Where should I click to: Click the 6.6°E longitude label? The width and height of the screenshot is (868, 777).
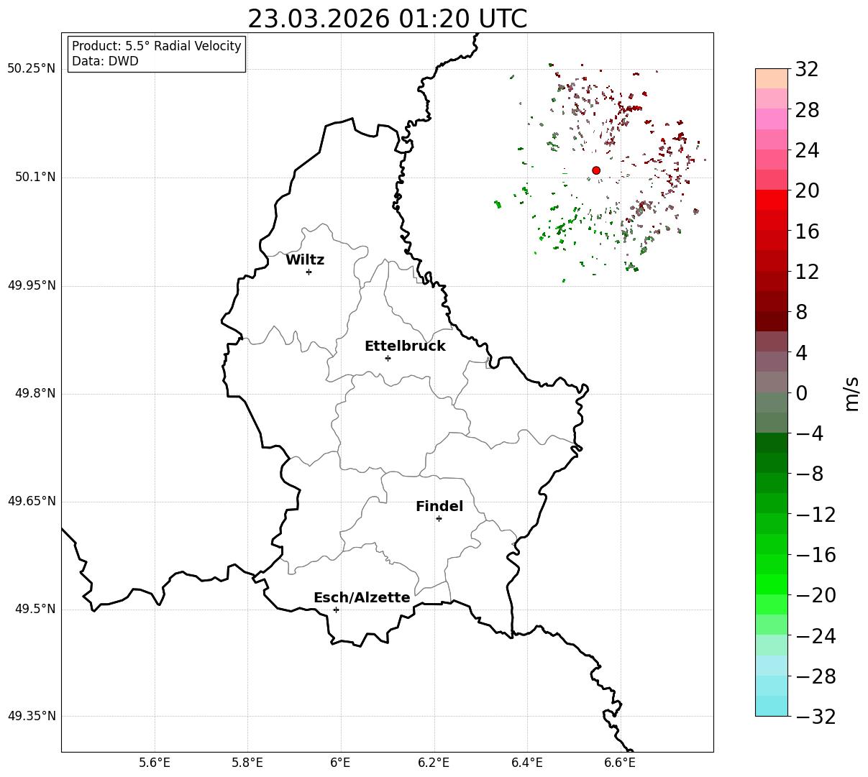620,762
